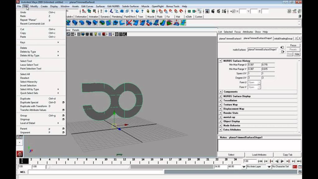Click the select by hierarchy icon
318x179 pixels.
pyautogui.click(x=84, y=11)
